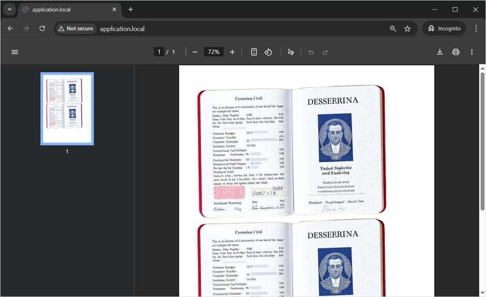Open a new browser tab
Image resolution: width=486 pixels, height=297 pixels.
[x=131, y=9]
